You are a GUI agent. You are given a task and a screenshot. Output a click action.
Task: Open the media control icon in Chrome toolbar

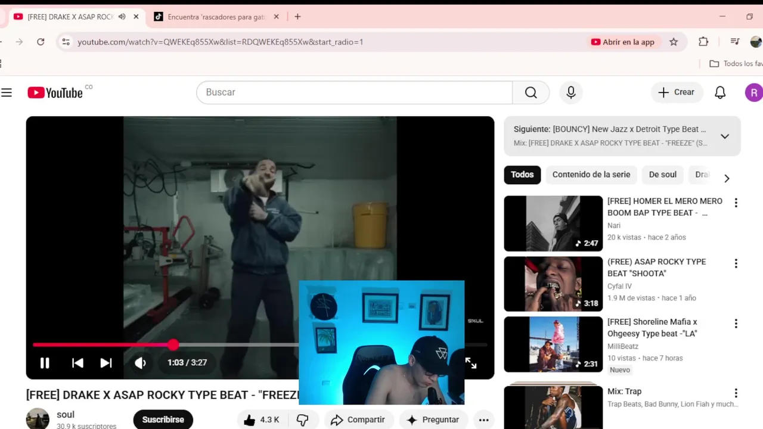tap(735, 42)
